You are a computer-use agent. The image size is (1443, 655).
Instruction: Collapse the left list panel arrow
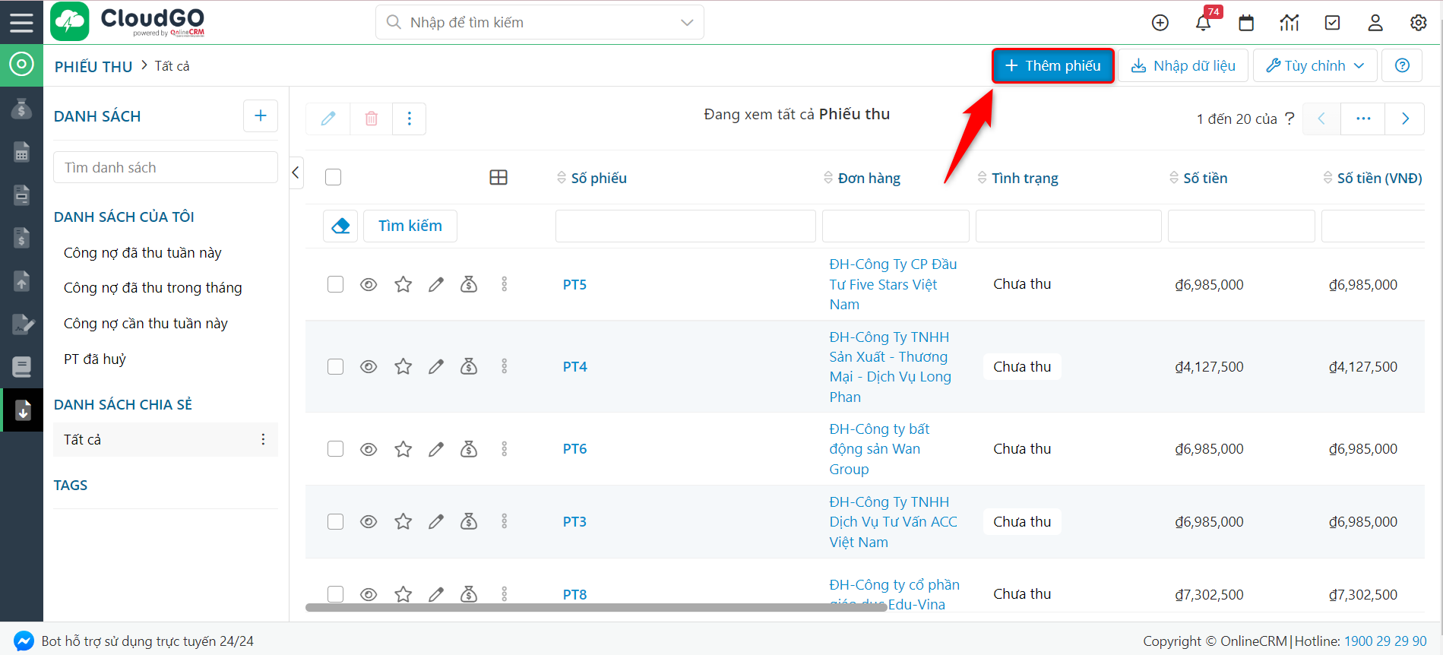pos(296,172)
